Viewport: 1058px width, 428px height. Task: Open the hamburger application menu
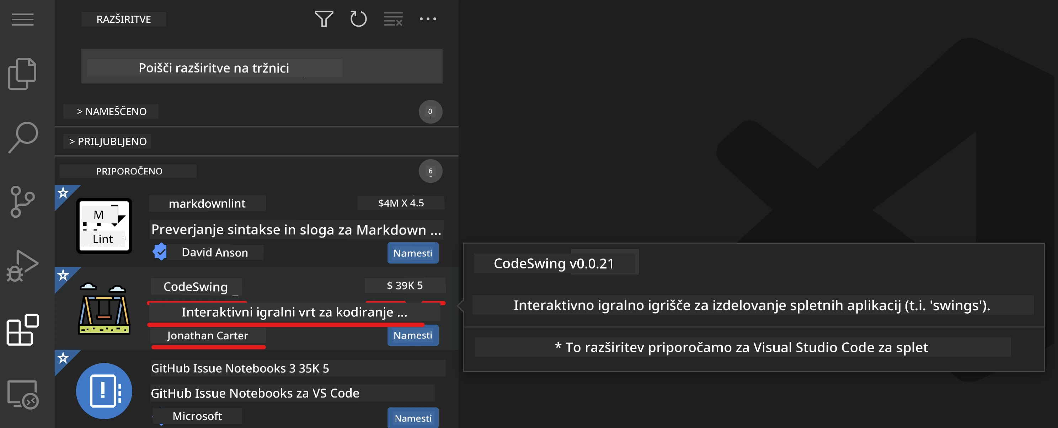point(23,19)
